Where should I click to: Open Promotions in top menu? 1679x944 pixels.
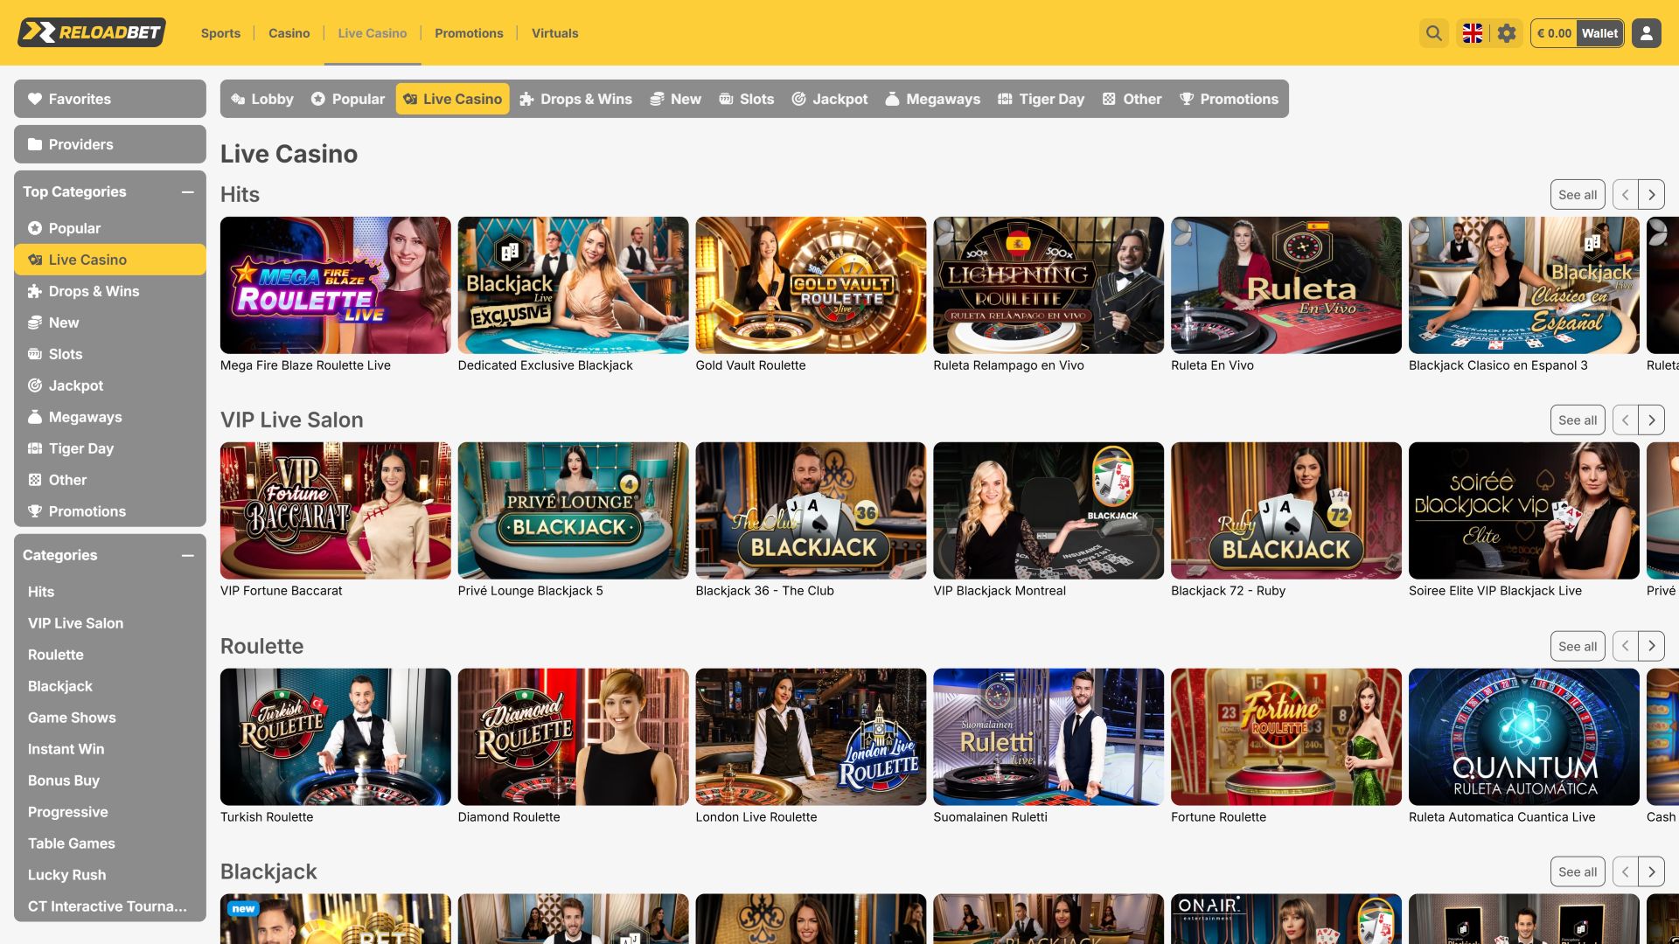click(x=469, y=33)
